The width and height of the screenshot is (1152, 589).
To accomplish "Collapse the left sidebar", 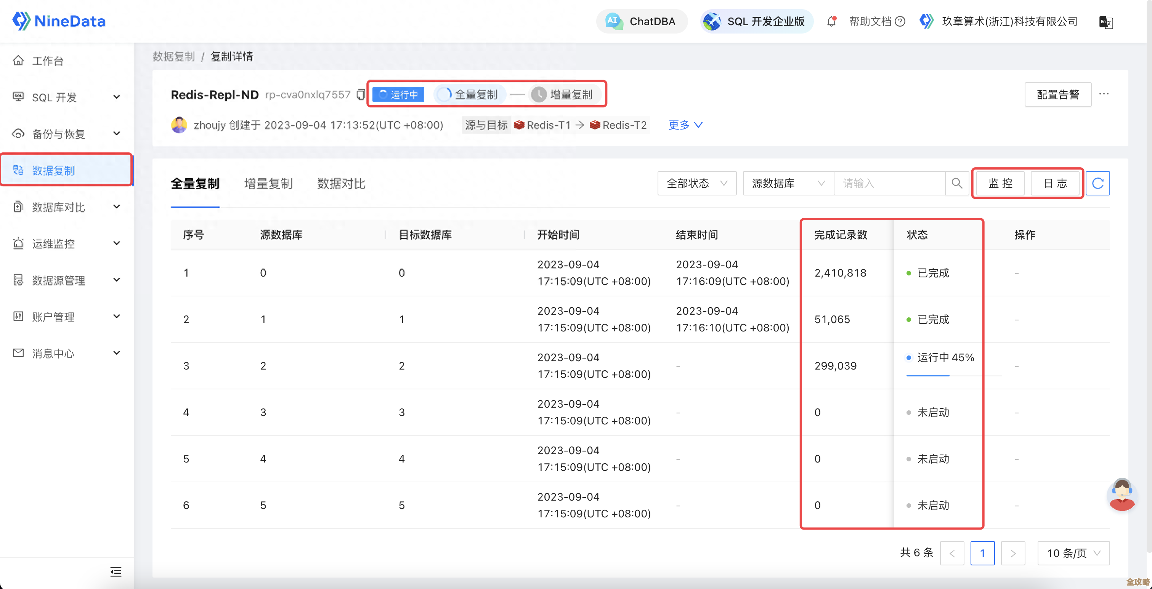I will [116, 572].
